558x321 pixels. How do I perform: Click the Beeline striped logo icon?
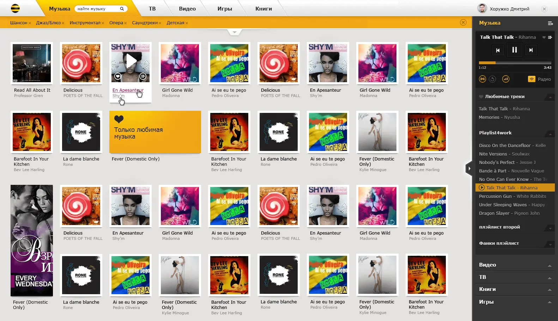click(15, 8)
